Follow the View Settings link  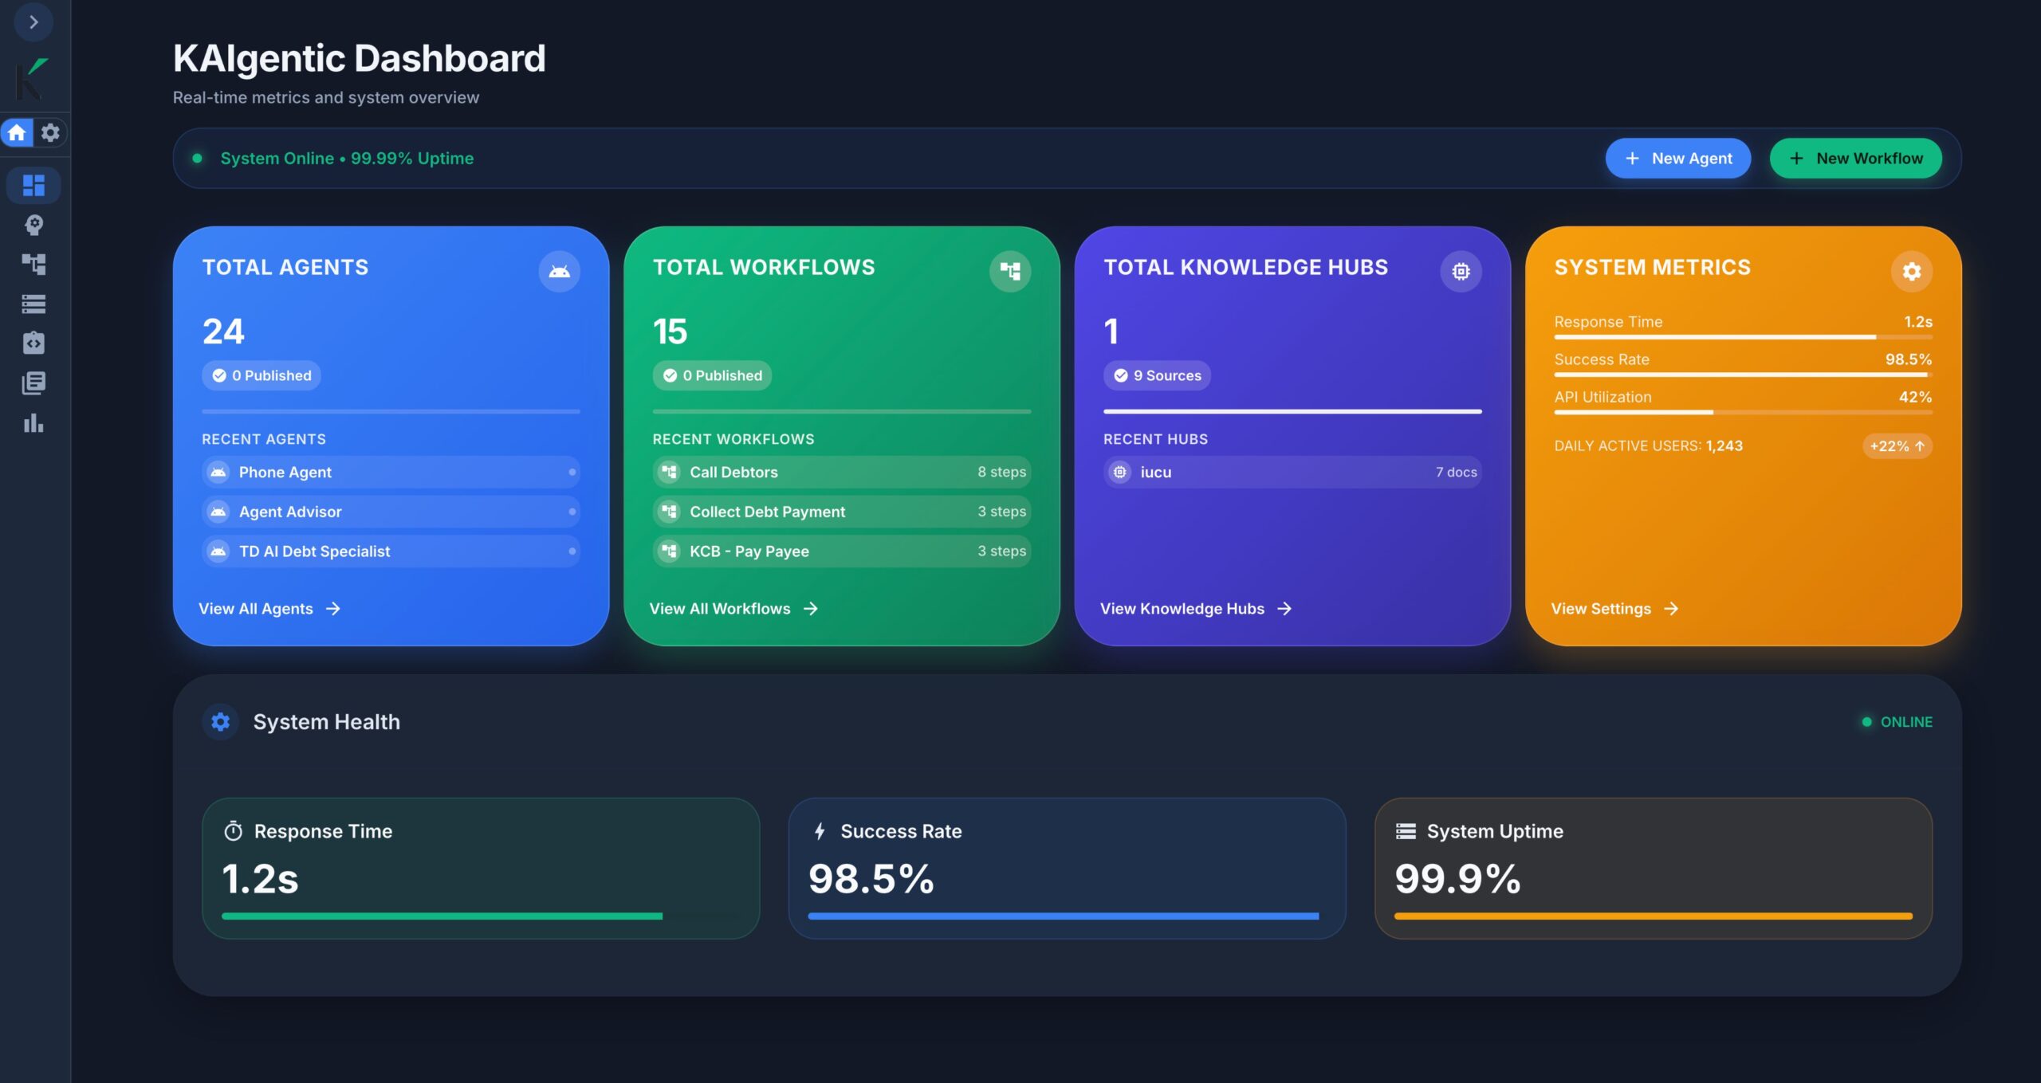click(1614, 609)
